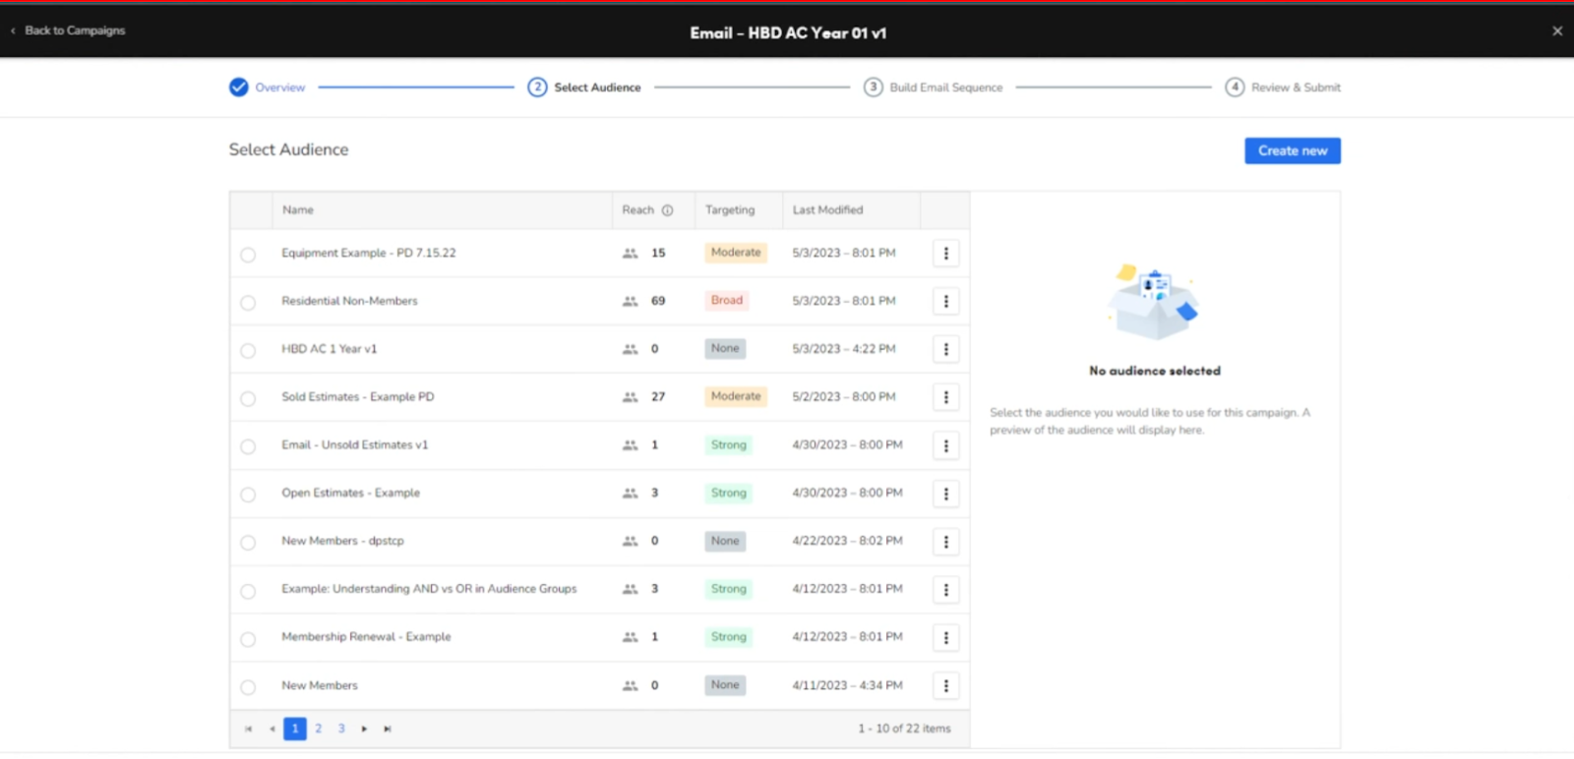Open options menu for Open Estimates - Example
The image size is (1574, 759).
click(x=945, y=494)
